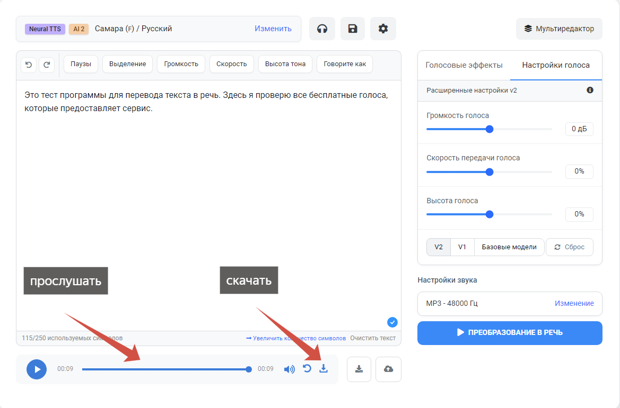Open the Мультиредактор panel
The image size is (620, 408).
tap(559, 29)
